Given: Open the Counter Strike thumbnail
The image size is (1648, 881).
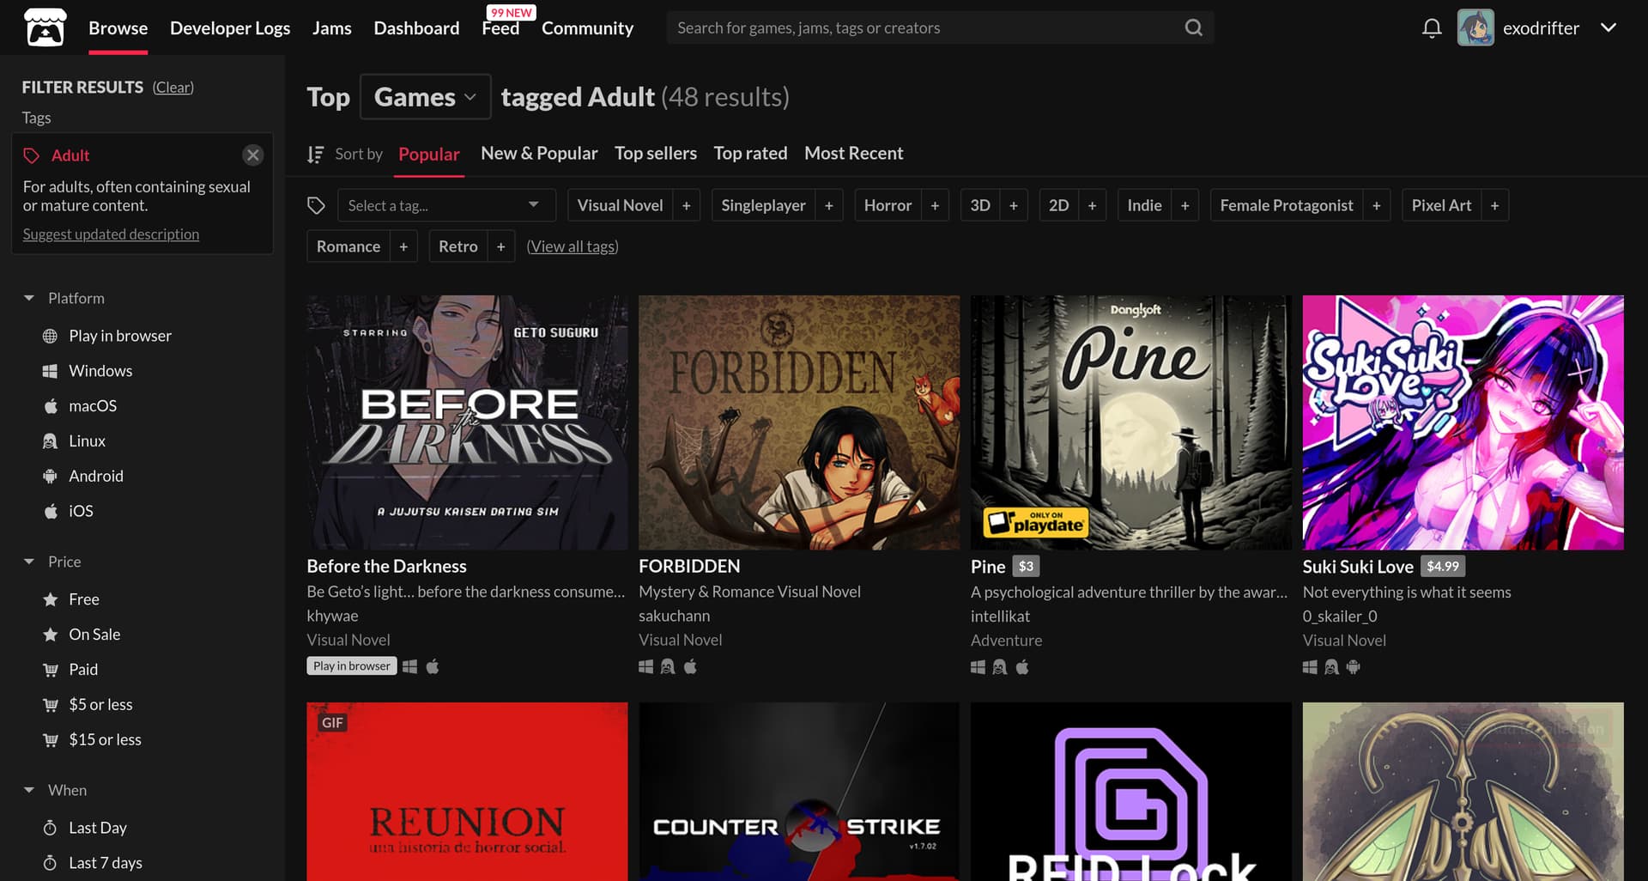Looking at the screenshot, I should (799, 792).
